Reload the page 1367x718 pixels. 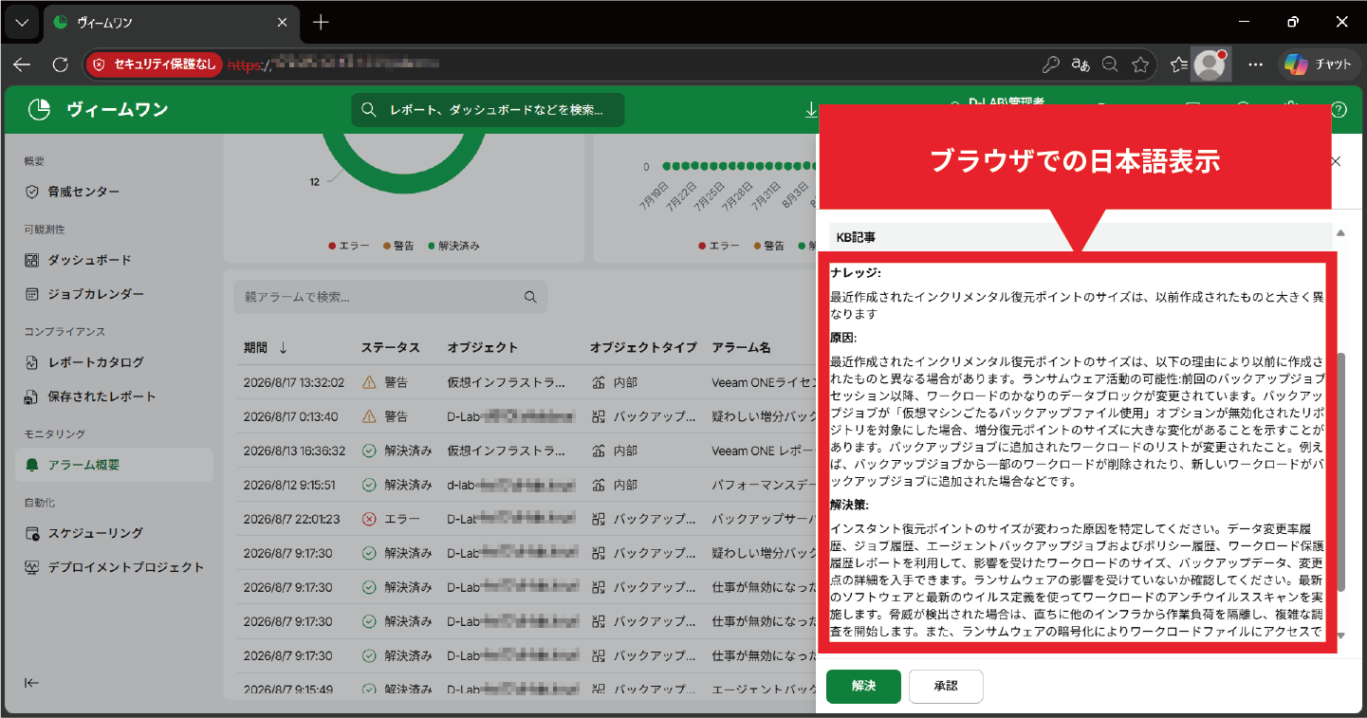tap(60, 64)
